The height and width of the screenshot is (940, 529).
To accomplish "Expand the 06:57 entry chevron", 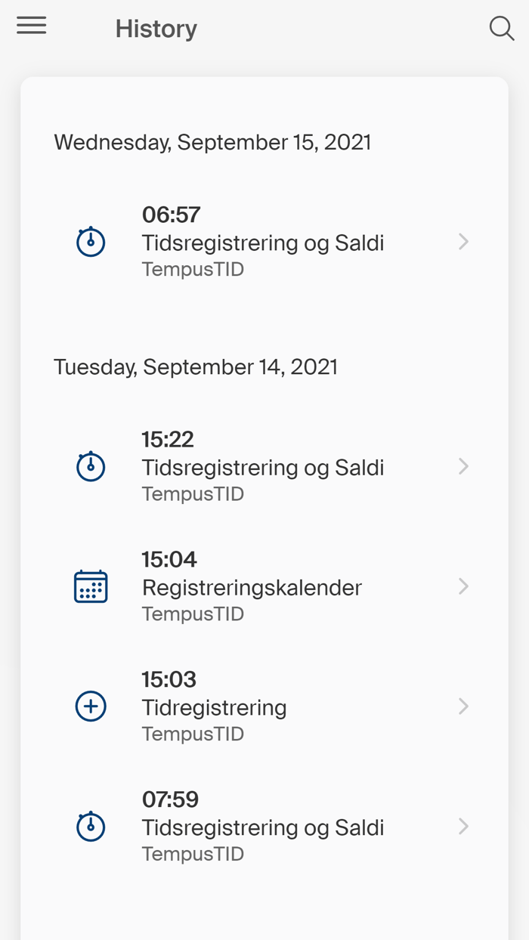I will [463, 242].
